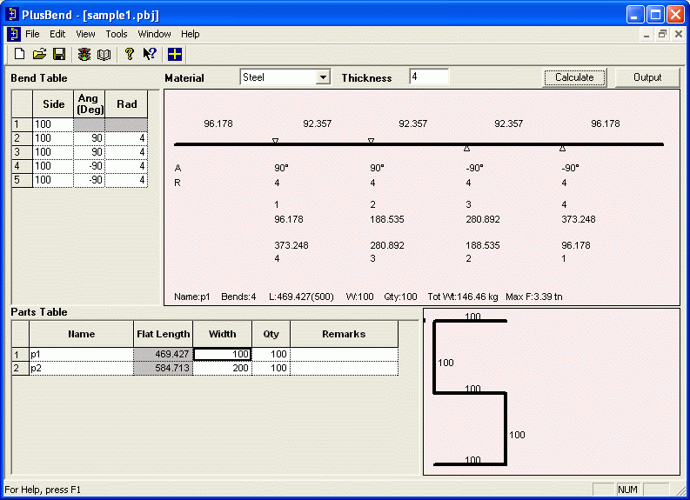The height and width of the screenshot is (500, 690).
Task: Click the blue and yellow cross icon
Action: click(175, 54)
